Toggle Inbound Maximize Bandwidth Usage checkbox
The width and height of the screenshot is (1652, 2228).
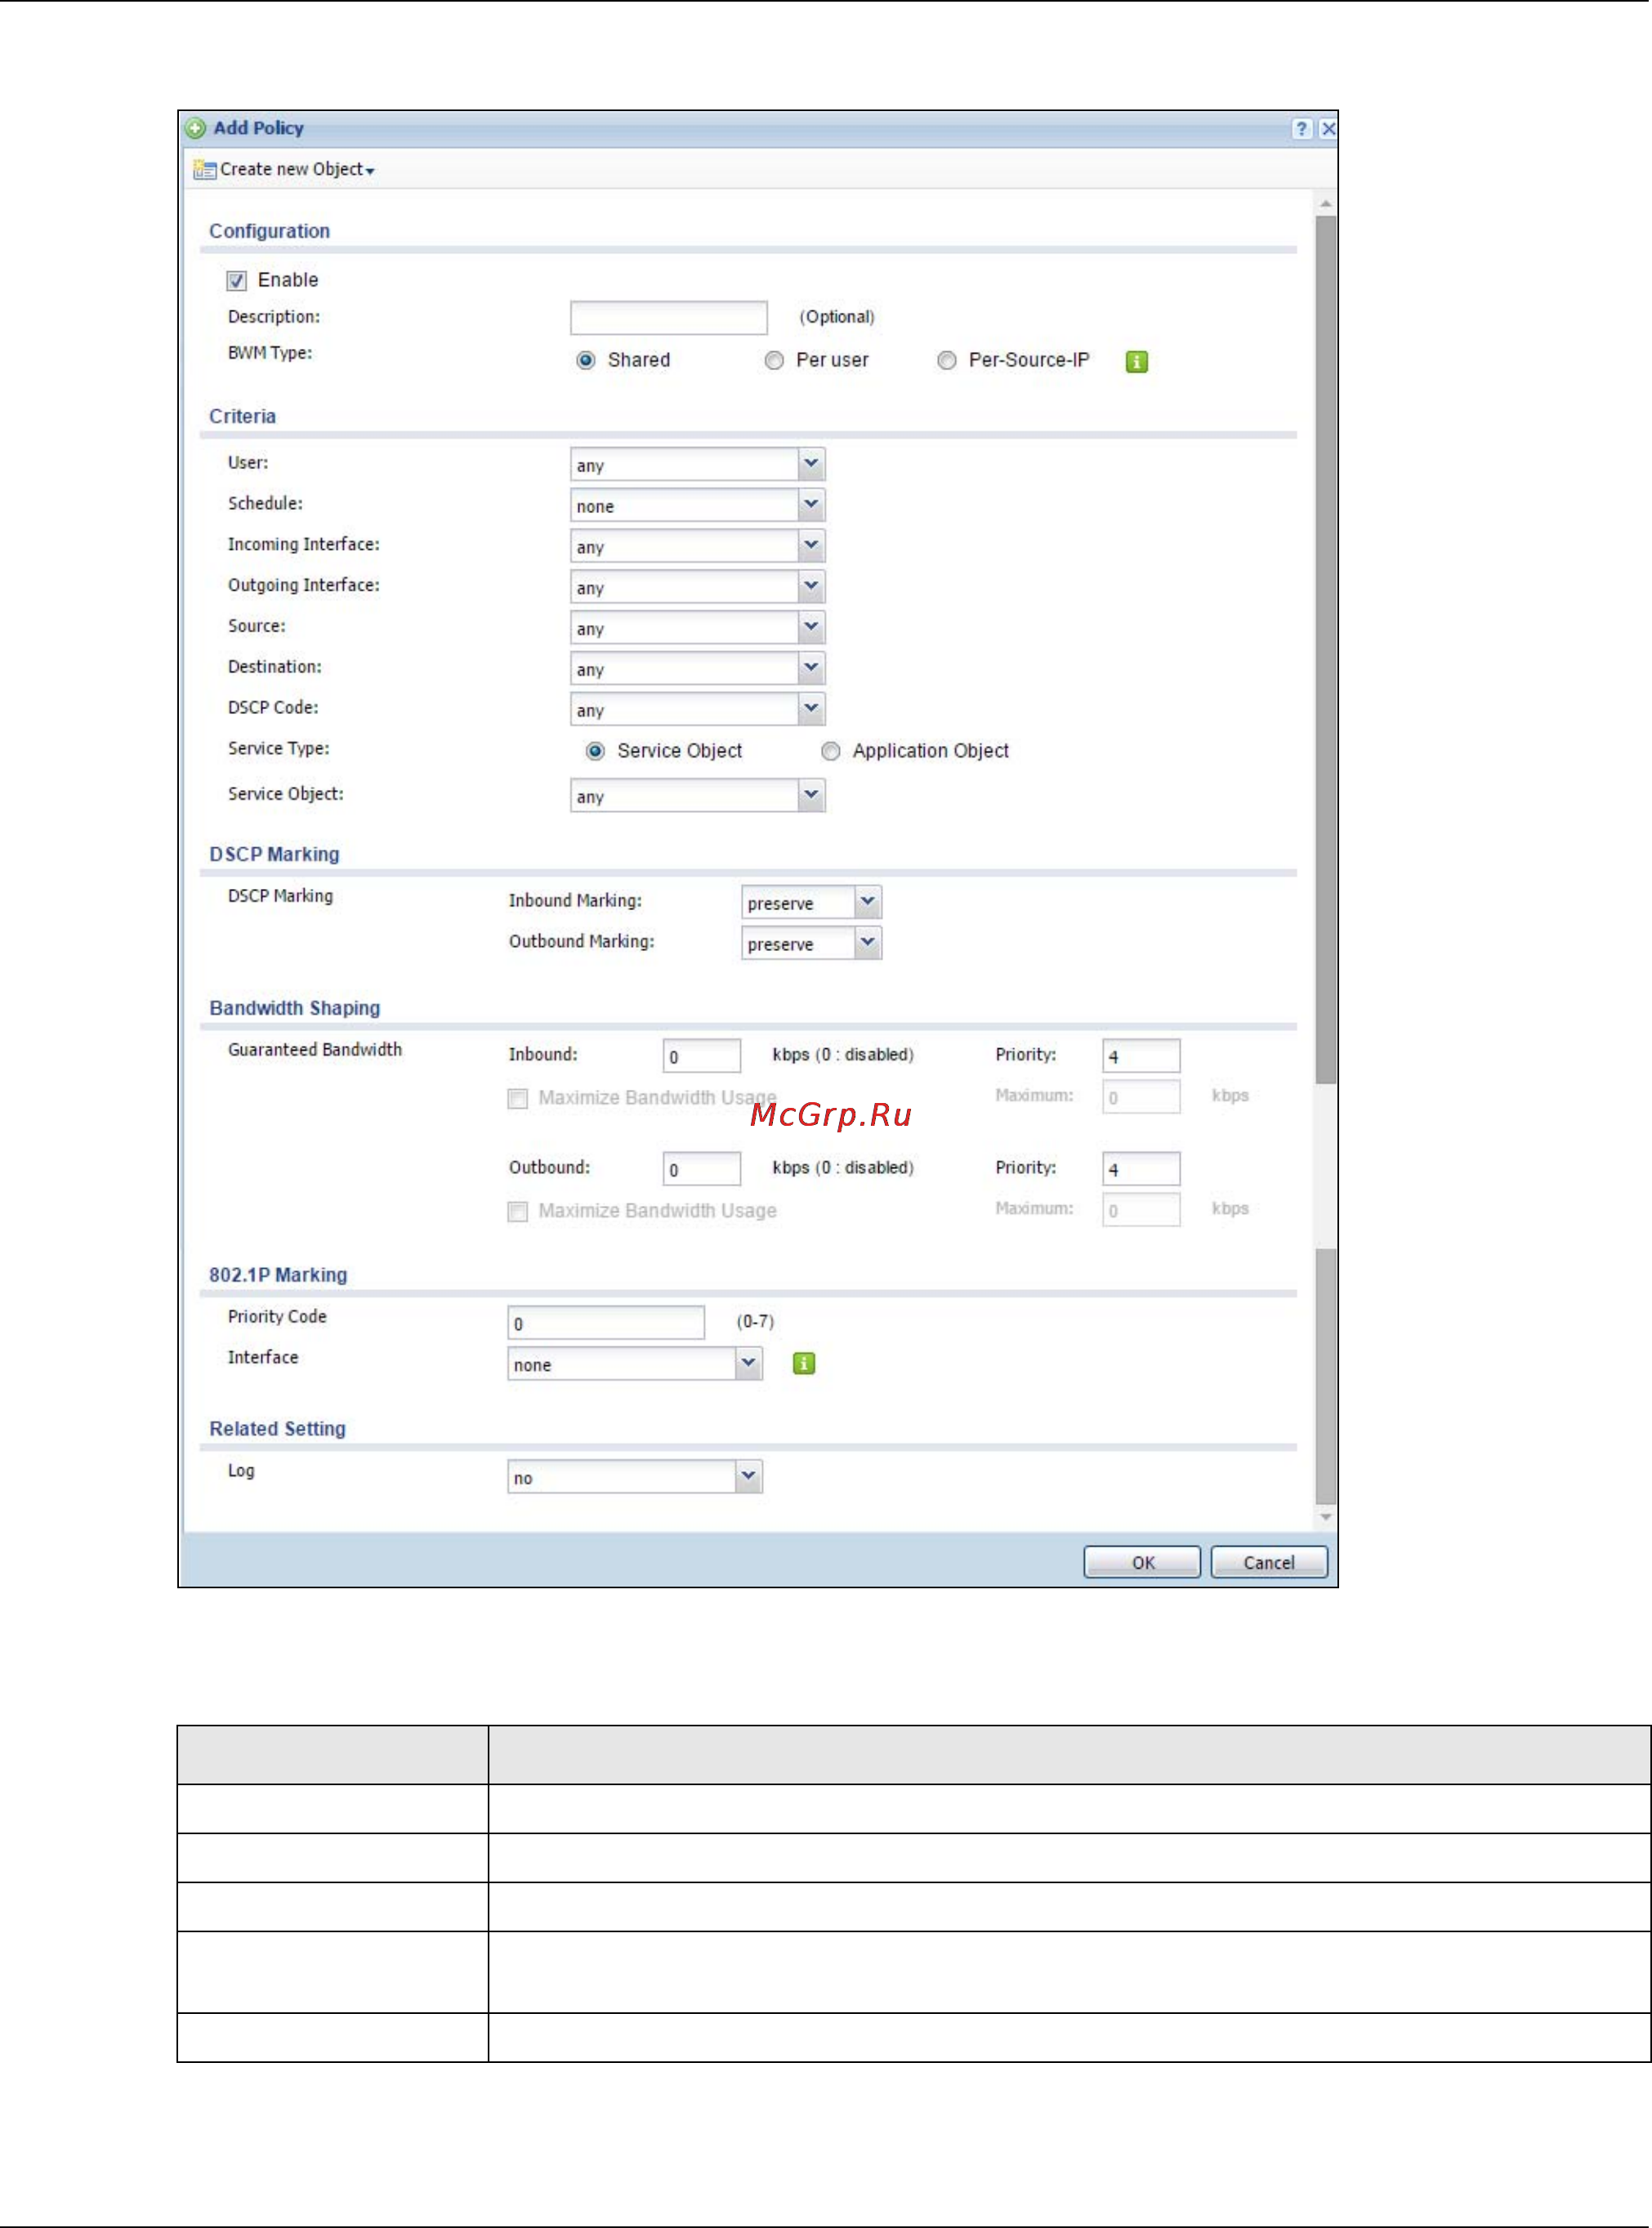[x=518, y=1099]
